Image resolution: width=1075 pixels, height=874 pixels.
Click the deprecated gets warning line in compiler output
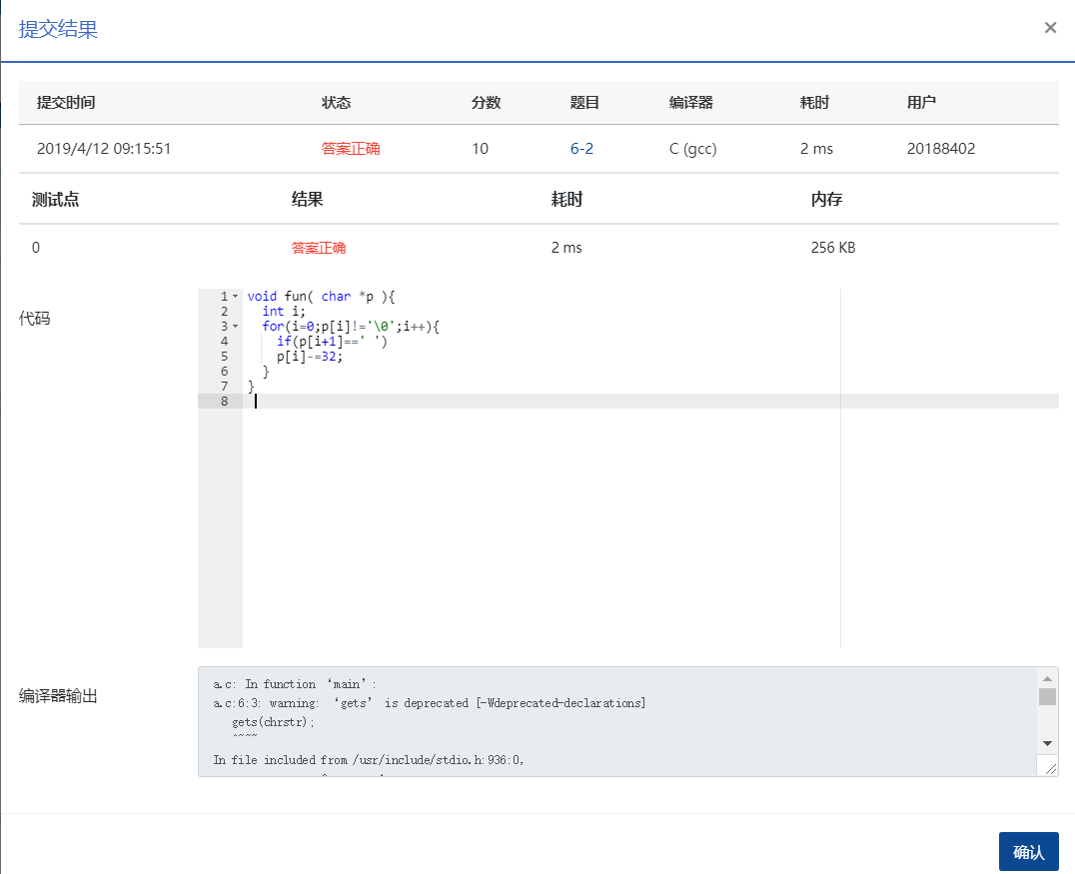click(430, 703)
